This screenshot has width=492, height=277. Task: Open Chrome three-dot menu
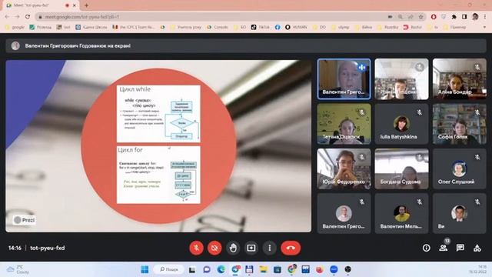(x=485, y=17)
